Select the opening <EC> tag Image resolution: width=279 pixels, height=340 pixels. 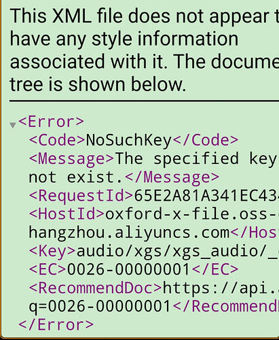(x=48, y=269)
